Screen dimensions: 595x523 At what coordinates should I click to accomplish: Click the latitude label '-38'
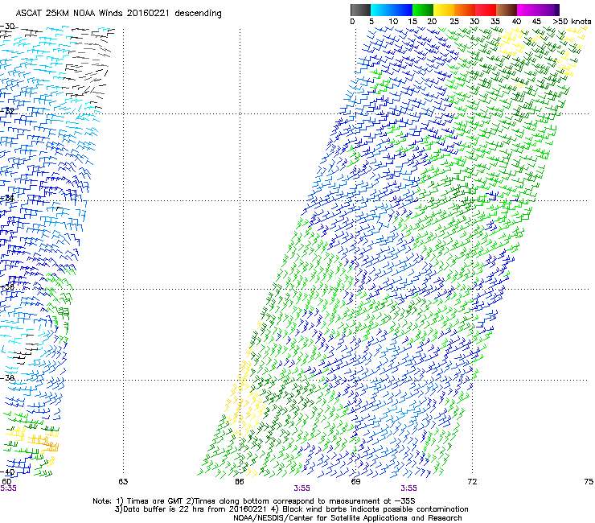(x=7, y=378)
